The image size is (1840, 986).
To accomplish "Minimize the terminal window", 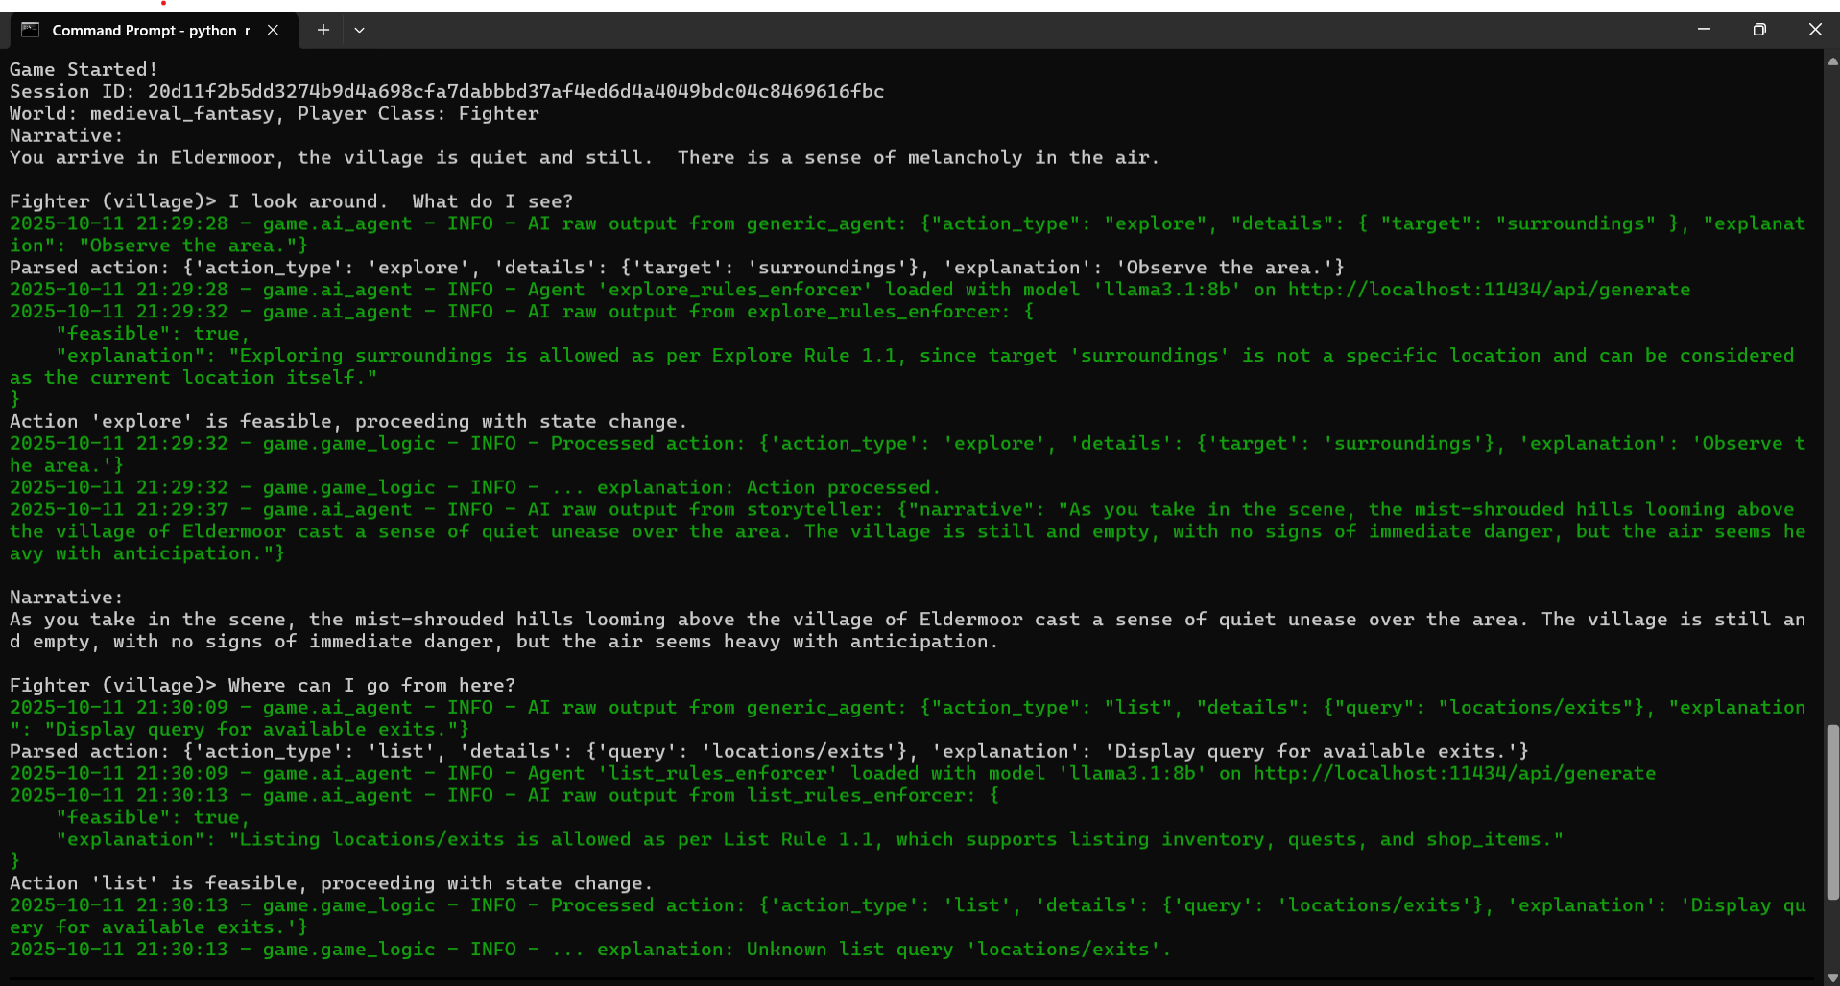I will [1704, 30].
